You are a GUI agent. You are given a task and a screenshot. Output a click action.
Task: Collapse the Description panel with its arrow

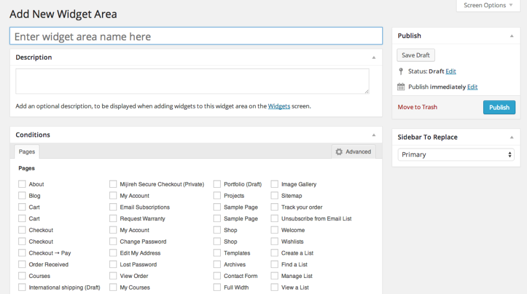[x=373, y=58]
